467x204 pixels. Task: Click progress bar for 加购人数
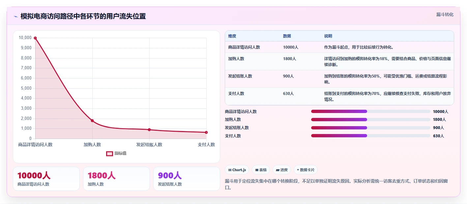pos(370,120)
